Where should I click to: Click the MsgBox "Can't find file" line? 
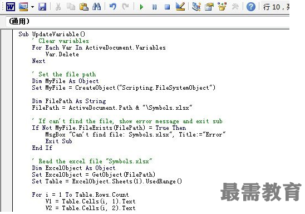click(135, 134)
